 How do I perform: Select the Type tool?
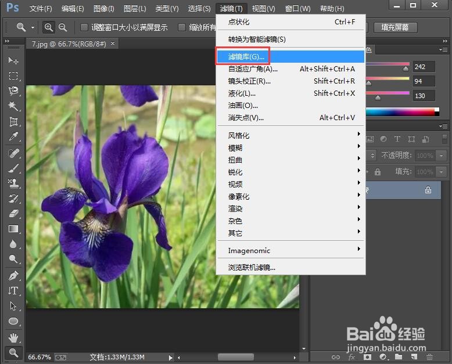click(13, 291)
